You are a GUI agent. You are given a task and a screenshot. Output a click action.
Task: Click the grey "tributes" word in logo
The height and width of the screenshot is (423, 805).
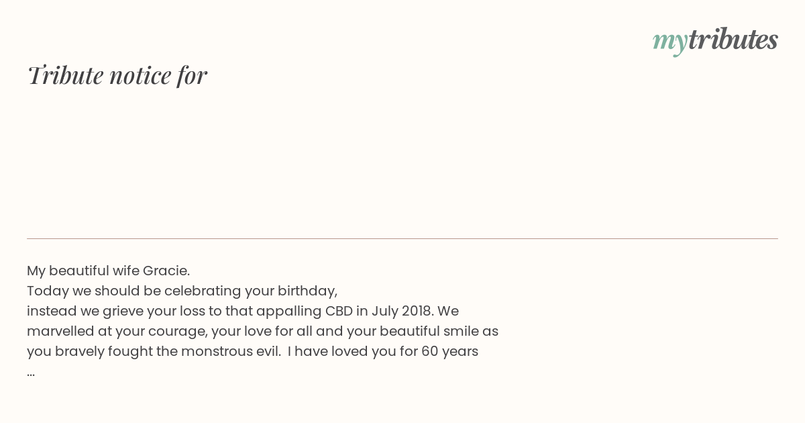pyautogui.click(x=733, y=39)
